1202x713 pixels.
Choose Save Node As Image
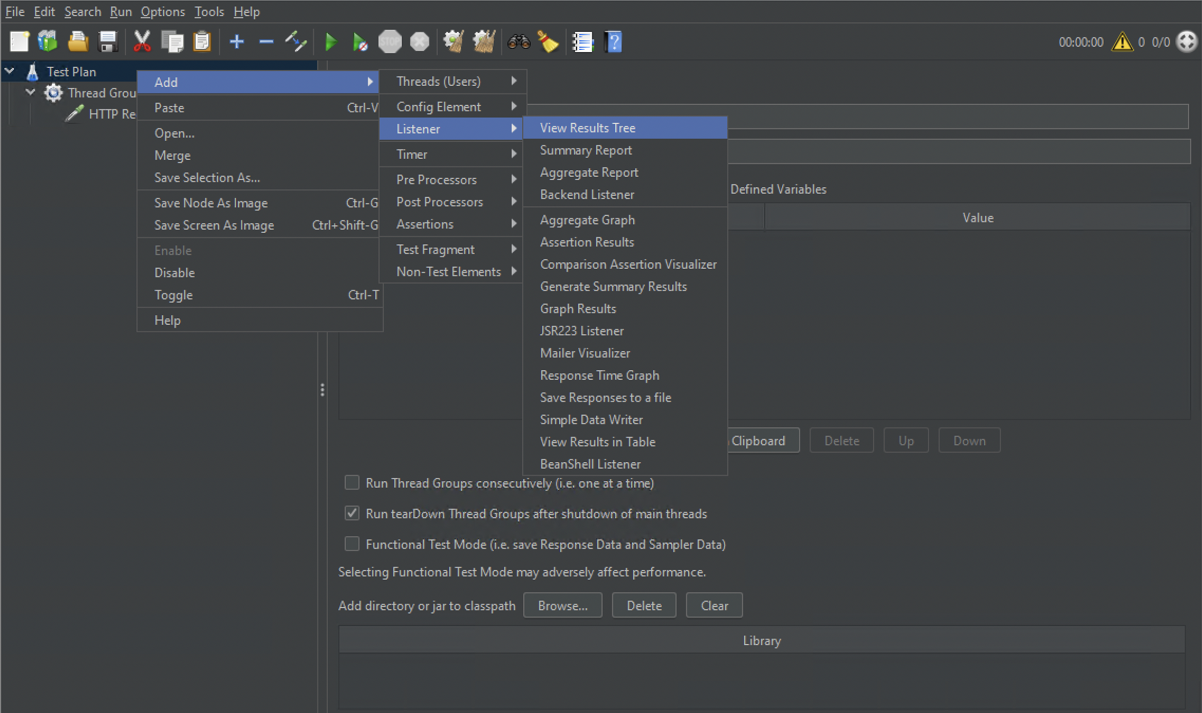point(260,203)
